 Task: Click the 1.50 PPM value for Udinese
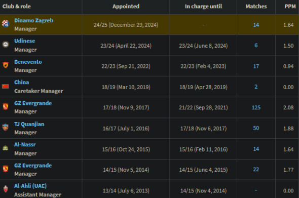pyautogui.click(x=288, y=46)
